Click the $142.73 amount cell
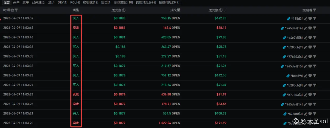330x128 pixels. coord(220,18)
